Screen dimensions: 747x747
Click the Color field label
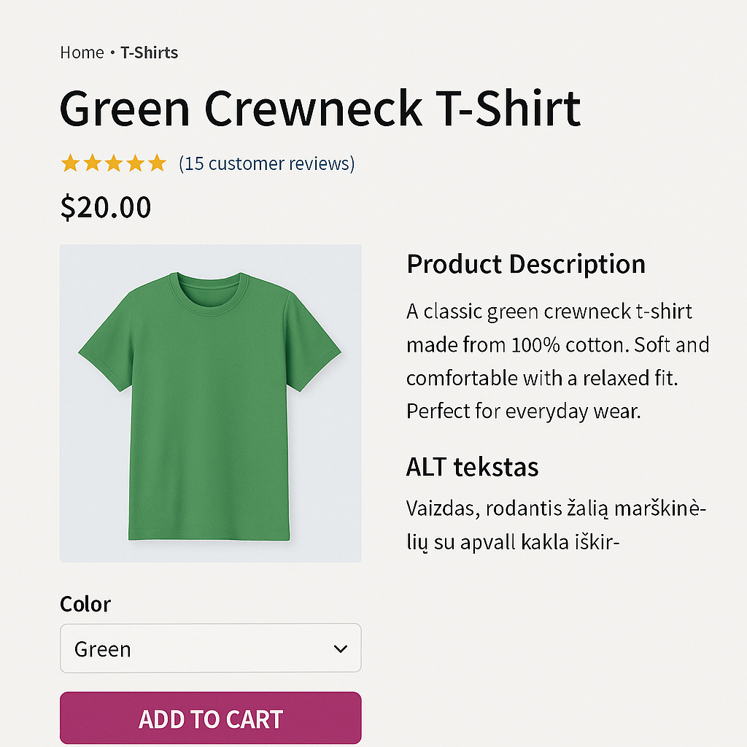tap(85, 604)
